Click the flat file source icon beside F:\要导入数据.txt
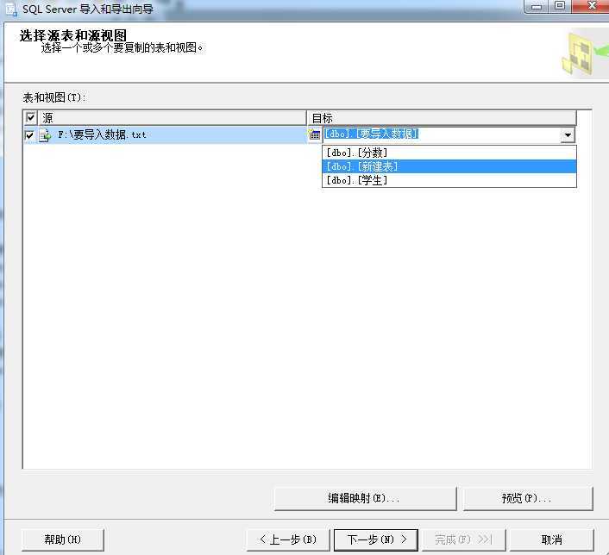This screenshot has height=555, width=609. click(x=45, y=135)
